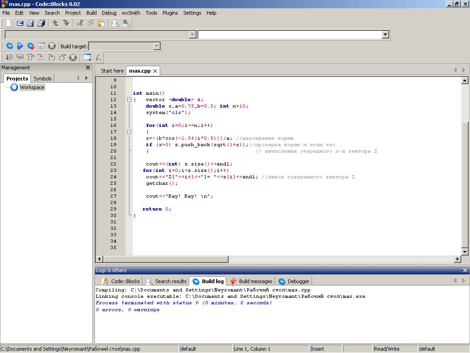
Task: Click the editor's horizontal scrollbar thumb
Action: 165,259
